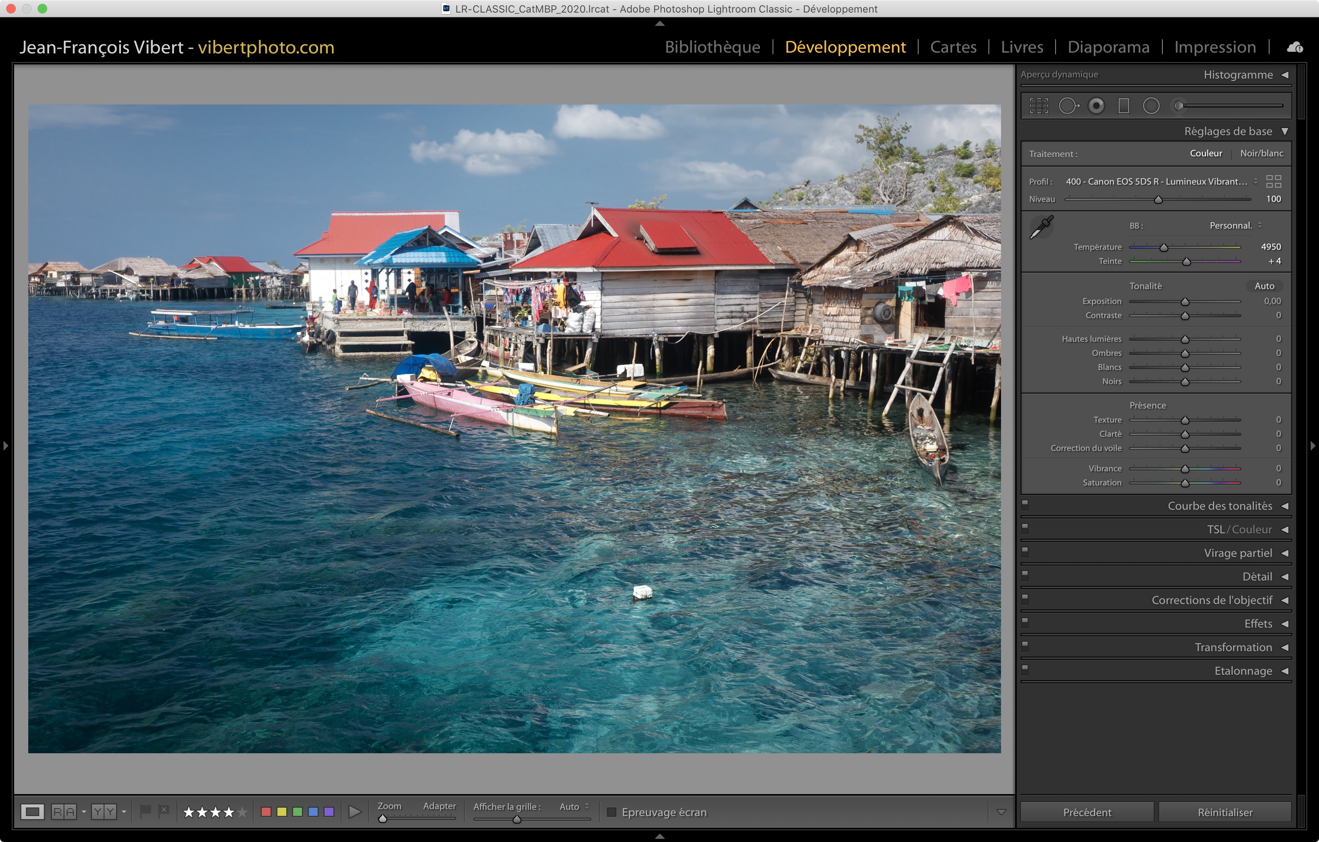Select the radial filter tool

tap(1151, 106)
